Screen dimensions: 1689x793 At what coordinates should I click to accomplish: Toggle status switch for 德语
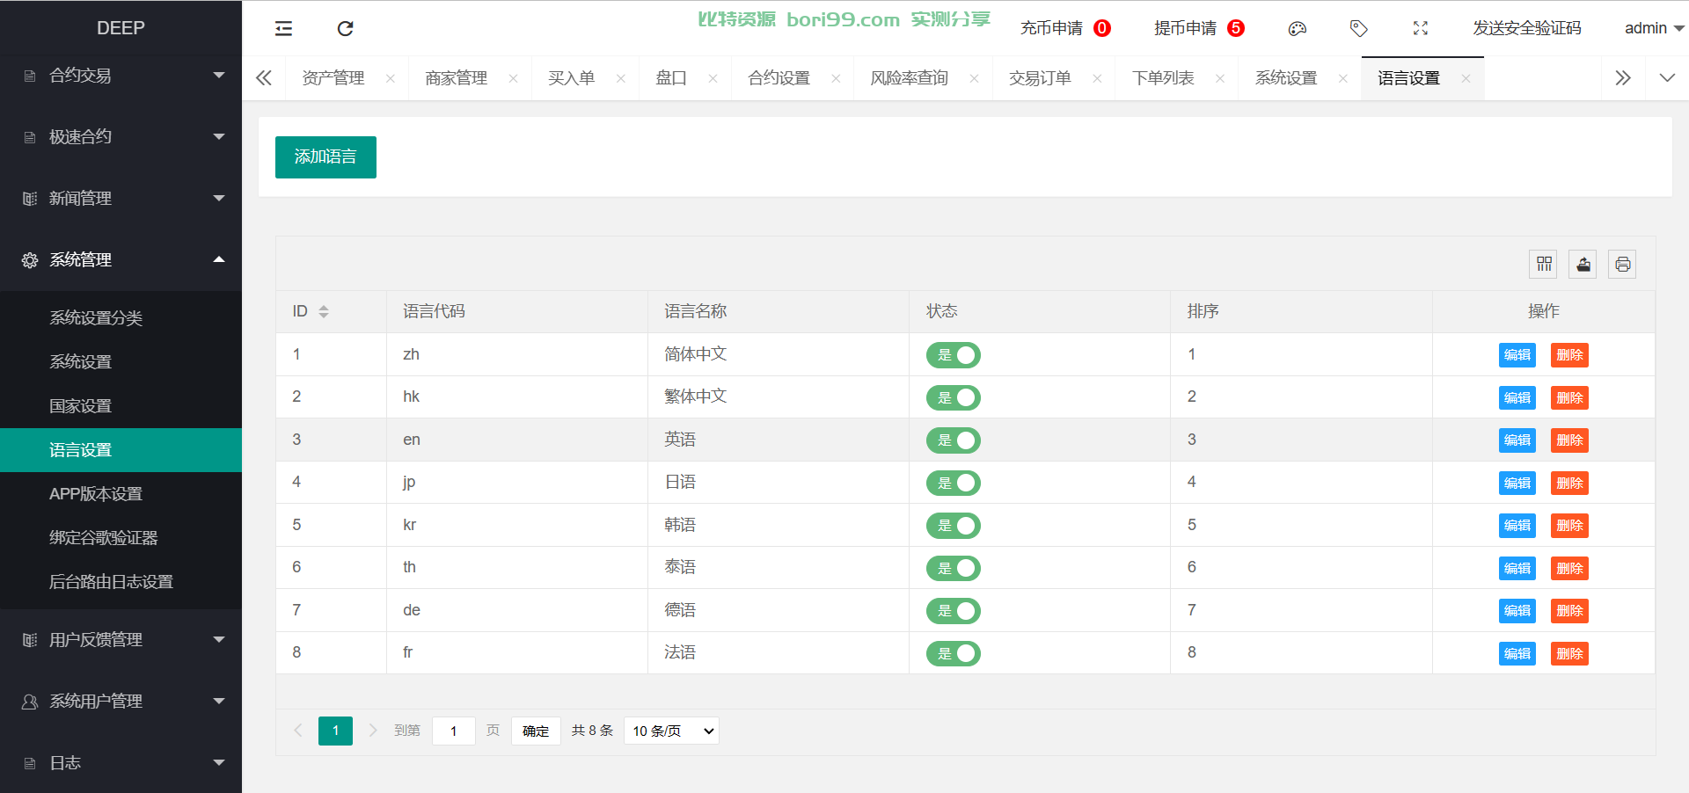(953, 611)
